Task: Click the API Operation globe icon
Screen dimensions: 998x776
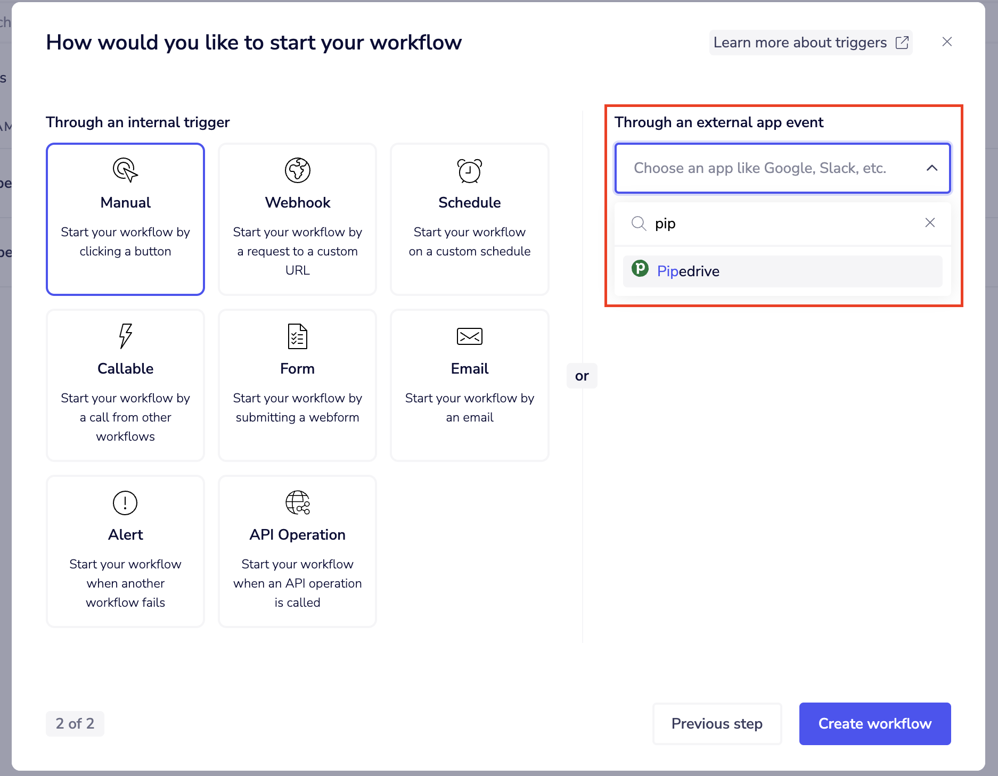Action: pos(297,502)
